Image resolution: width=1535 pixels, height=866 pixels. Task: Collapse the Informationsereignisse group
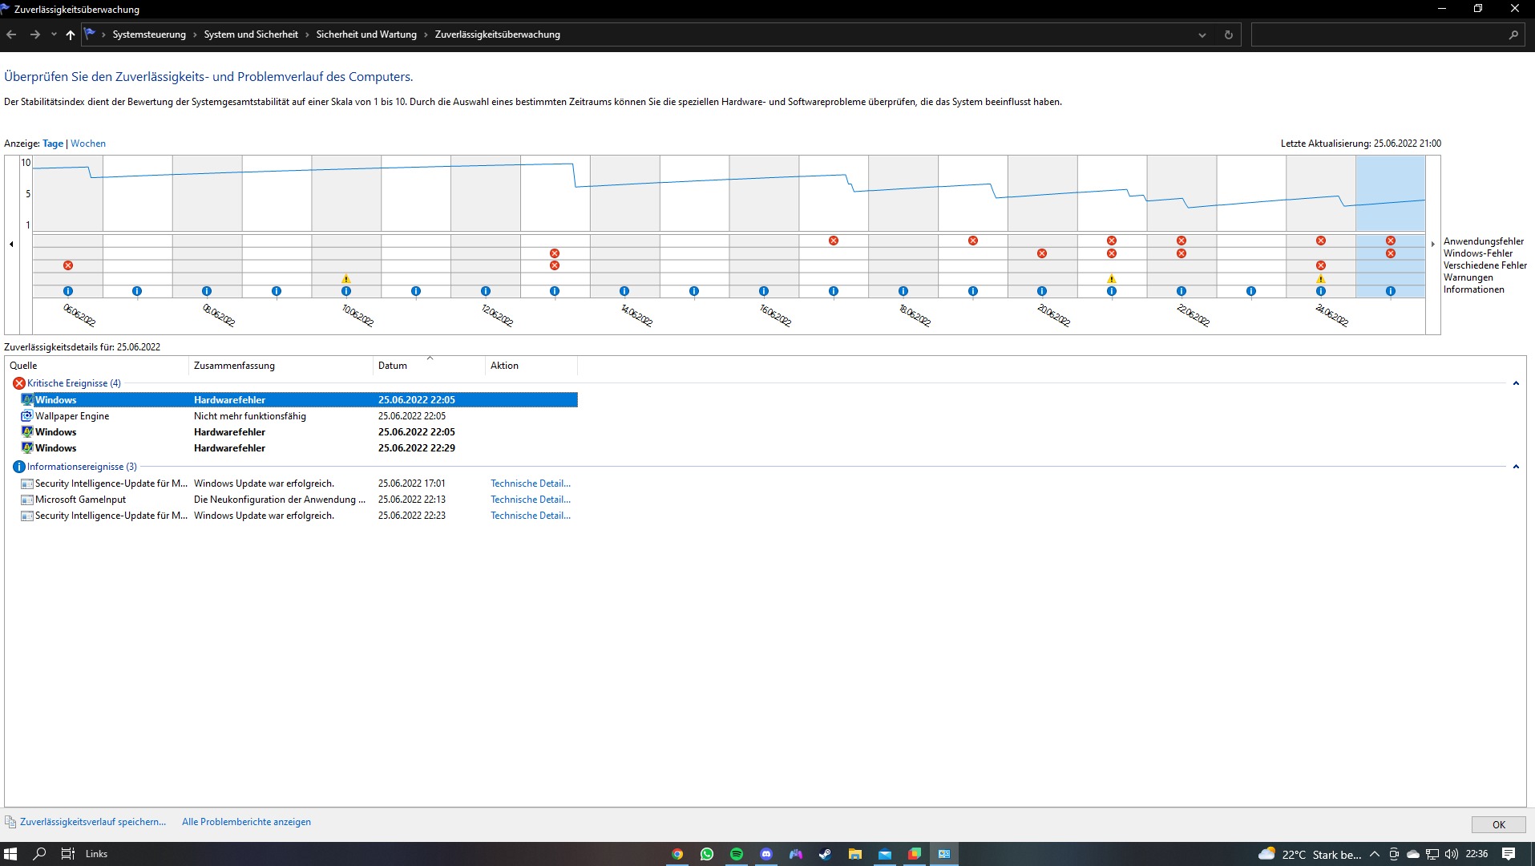point(1516,467)
